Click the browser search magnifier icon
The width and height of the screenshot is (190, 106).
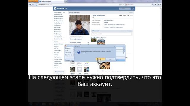point(152,5)
